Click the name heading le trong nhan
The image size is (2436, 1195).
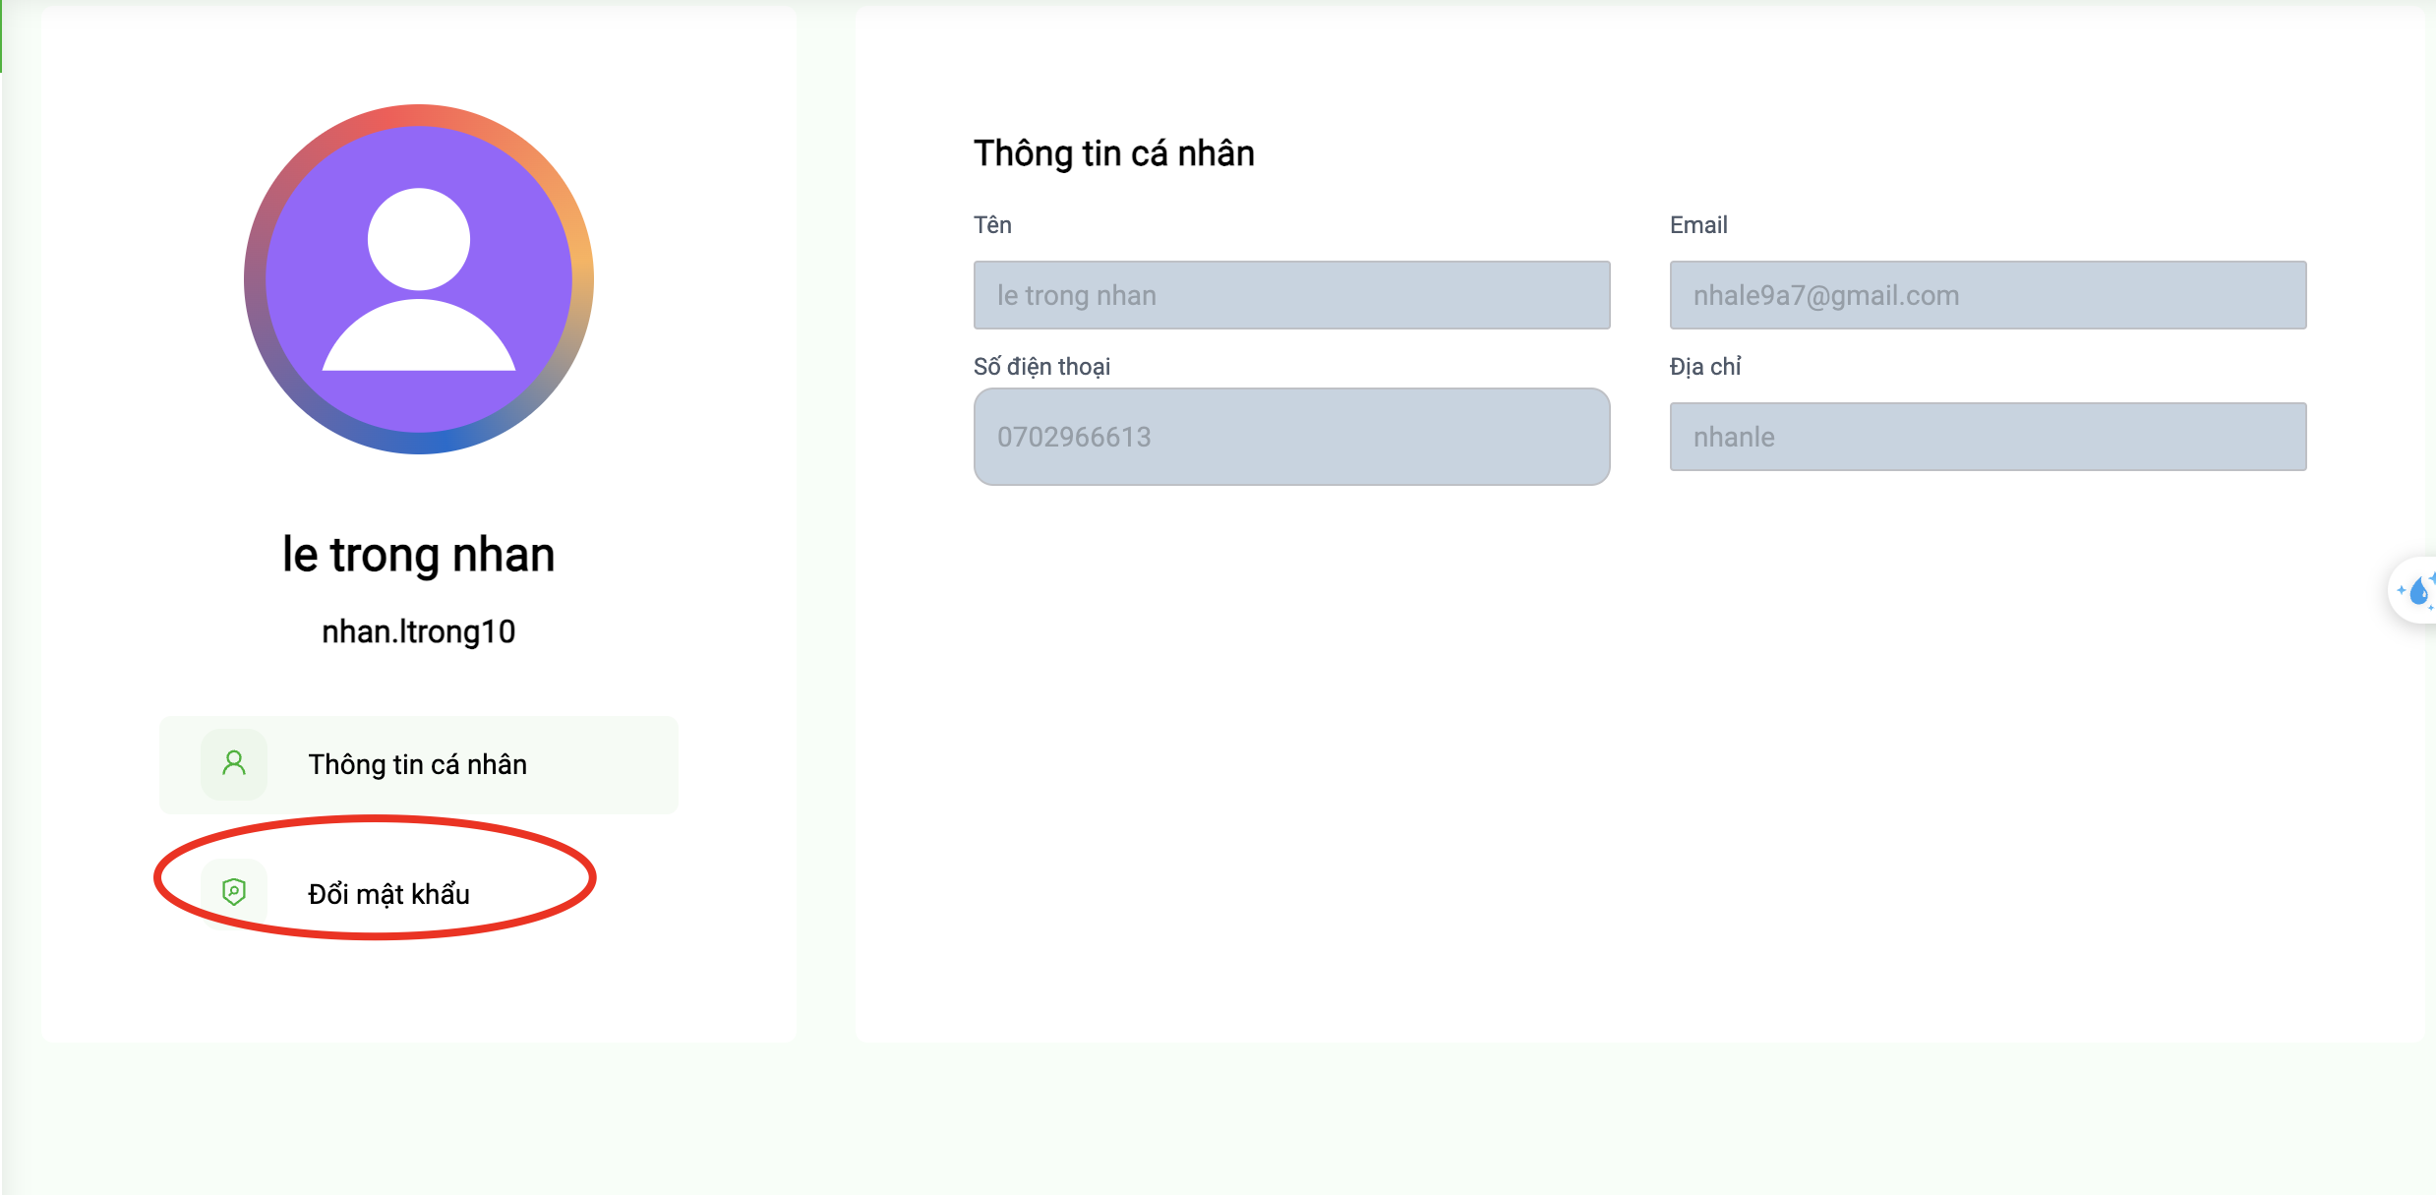[x=419, y=555]
